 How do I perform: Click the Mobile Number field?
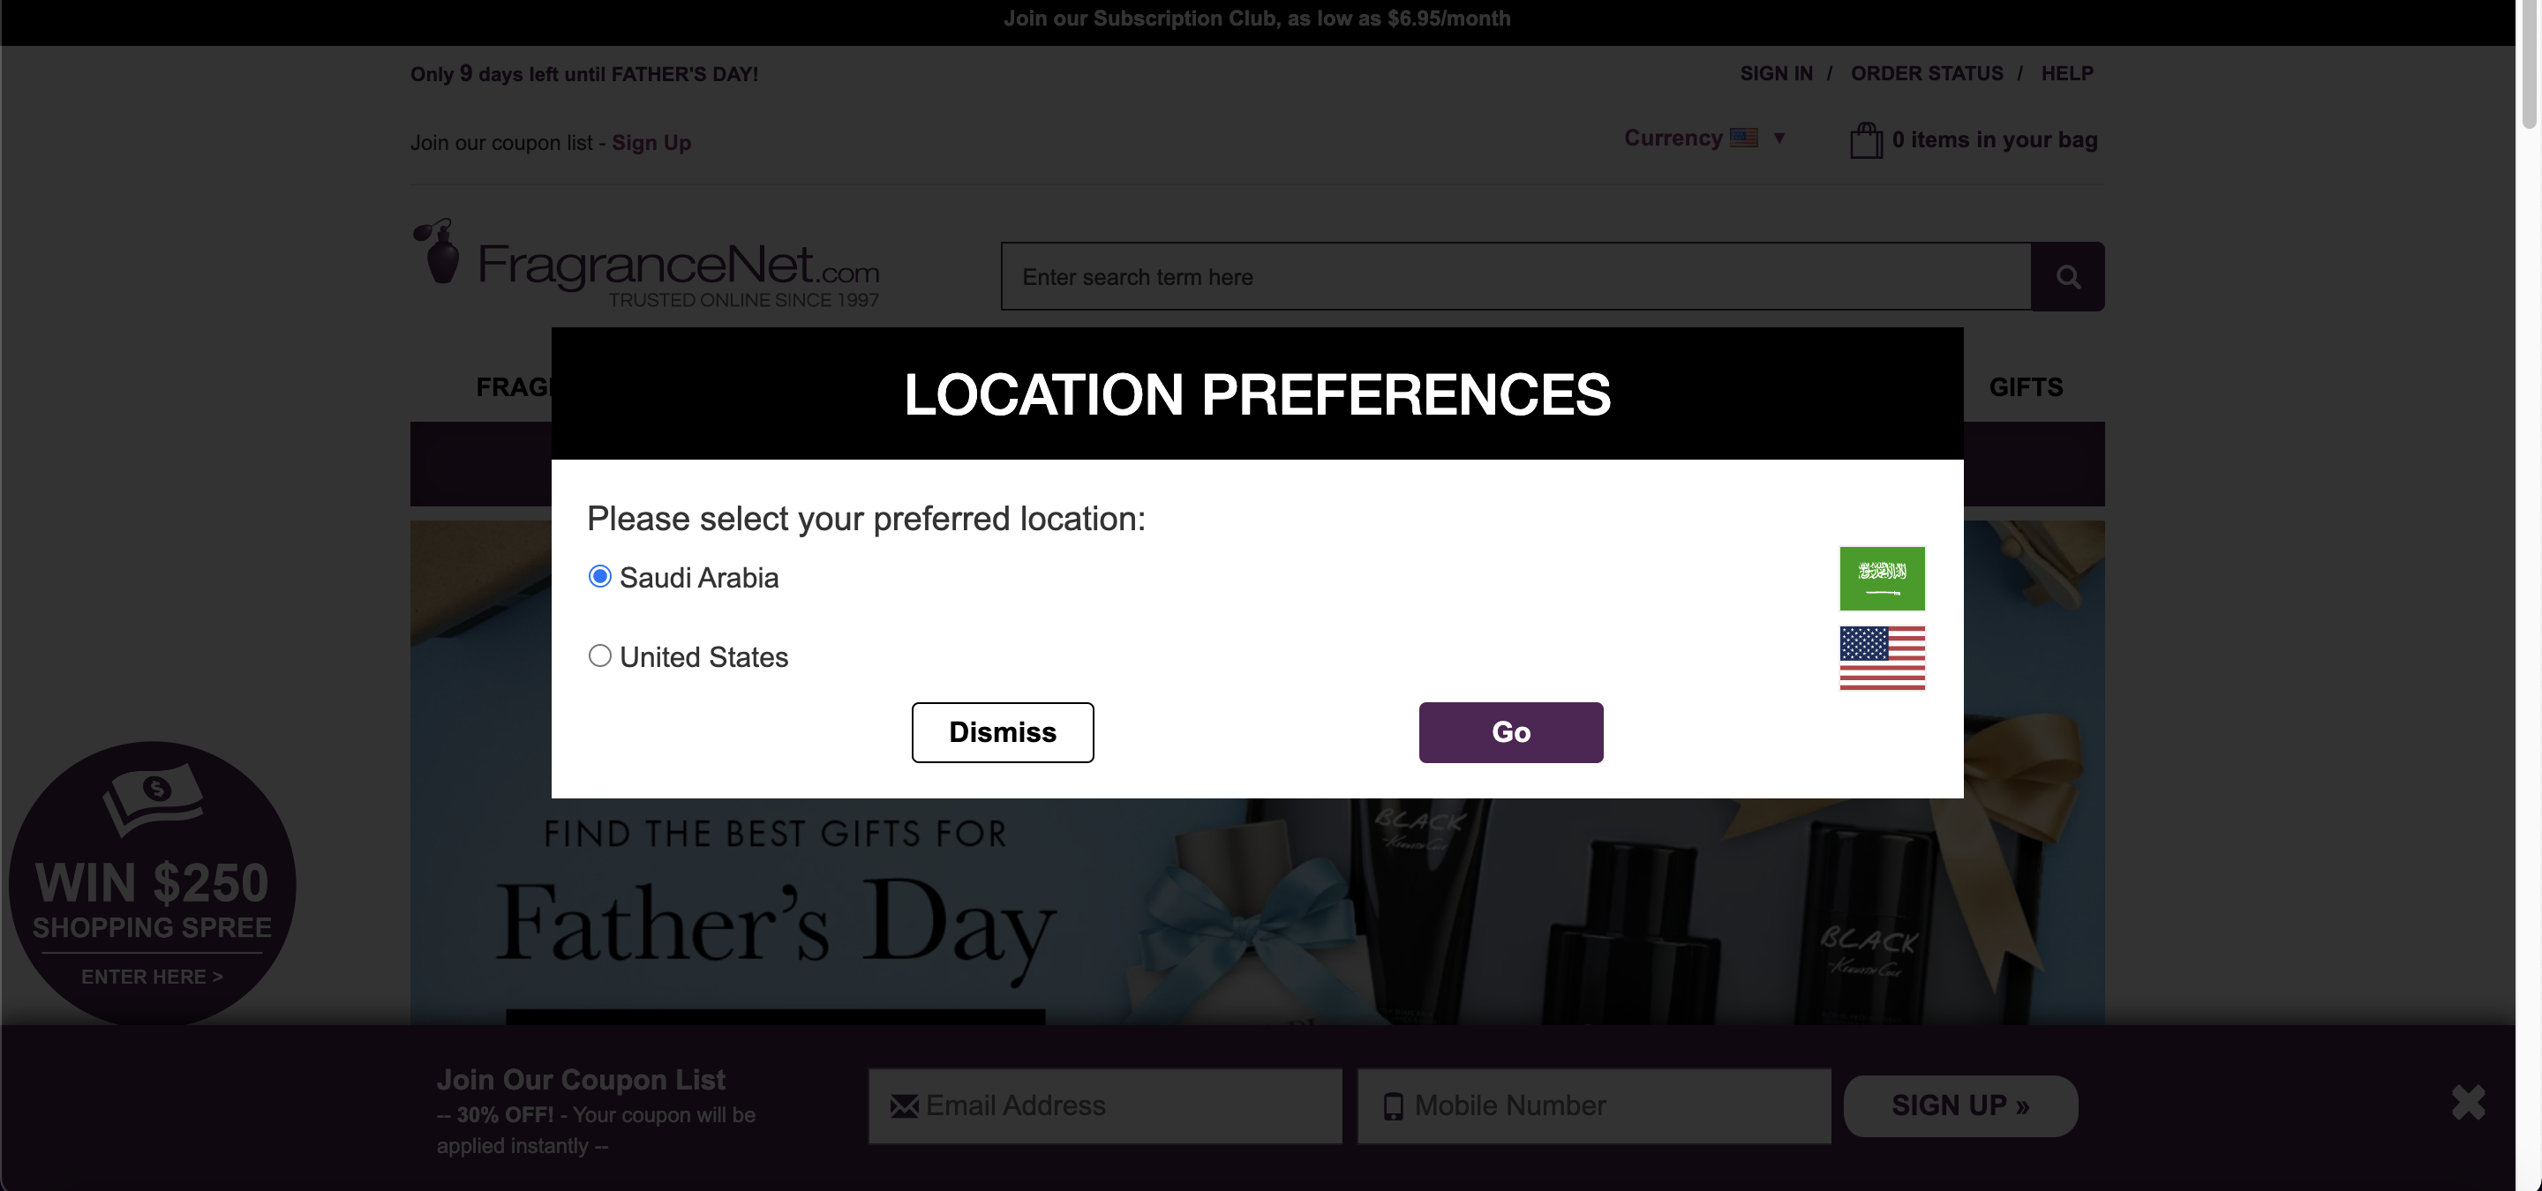(x=1595, y=1106)
